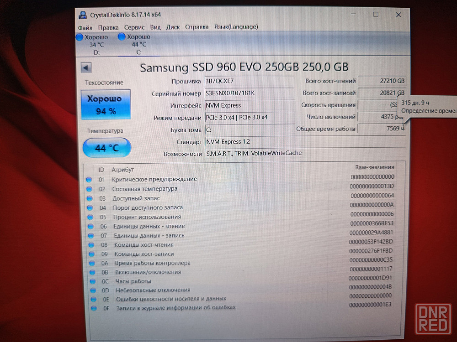The image size is (457, 342).
Task: Open the Файл menu
Action: pyautogui.click(x=85, y=28)
